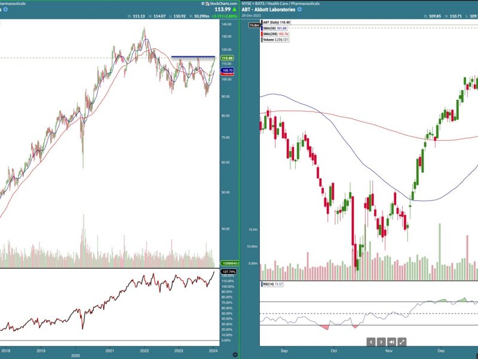The image size is (478, 359).
Task: Click the H: 114.07 high value
Action: click(157, 16)
